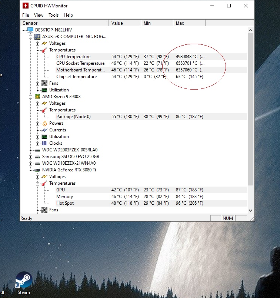Click the vertical scrollbar thumb

point(250,109)
